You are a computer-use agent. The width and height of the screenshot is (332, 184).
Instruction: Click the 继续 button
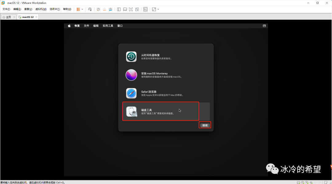pos(205,125)
